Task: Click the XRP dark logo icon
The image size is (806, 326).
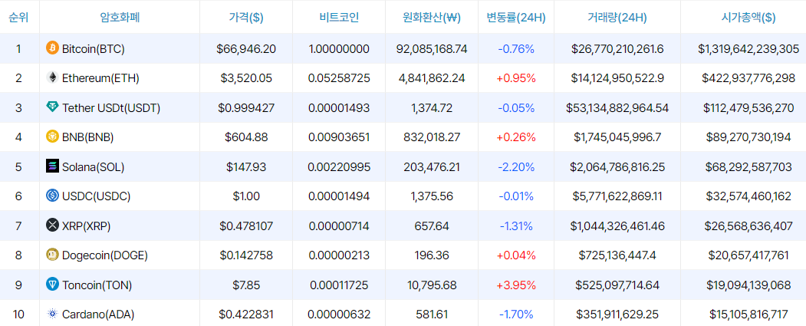Action: [52, 226]
